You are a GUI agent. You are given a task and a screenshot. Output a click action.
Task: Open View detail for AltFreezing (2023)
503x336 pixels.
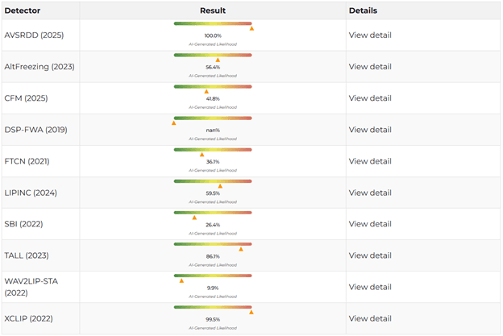(x=370, y=67)
